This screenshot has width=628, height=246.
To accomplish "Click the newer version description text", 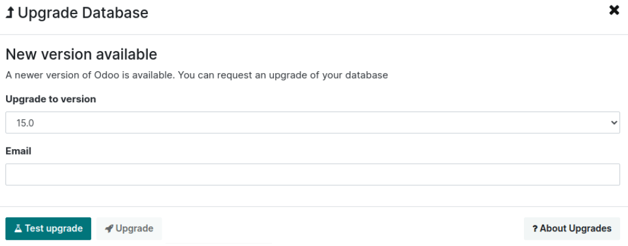I will tap(197, 76).
